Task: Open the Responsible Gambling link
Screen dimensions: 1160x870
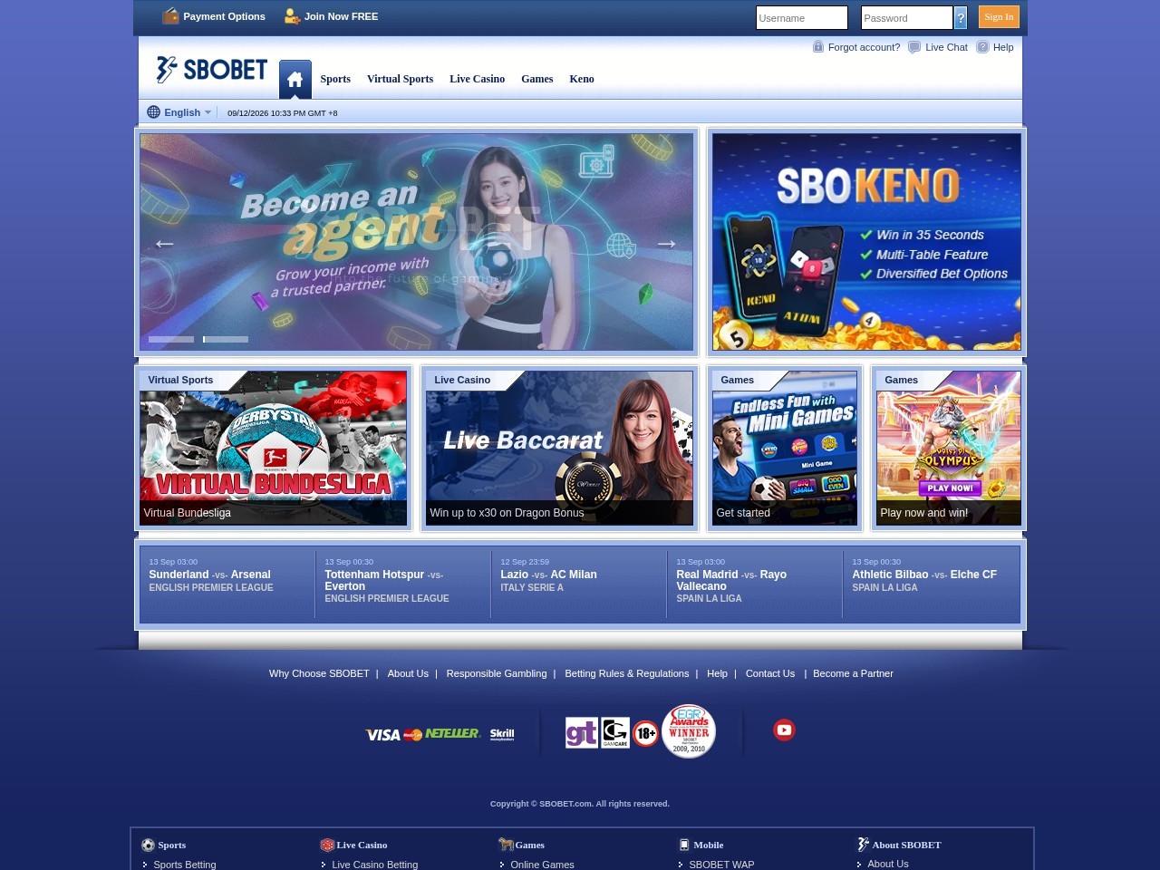Action: tap(497, 673)
